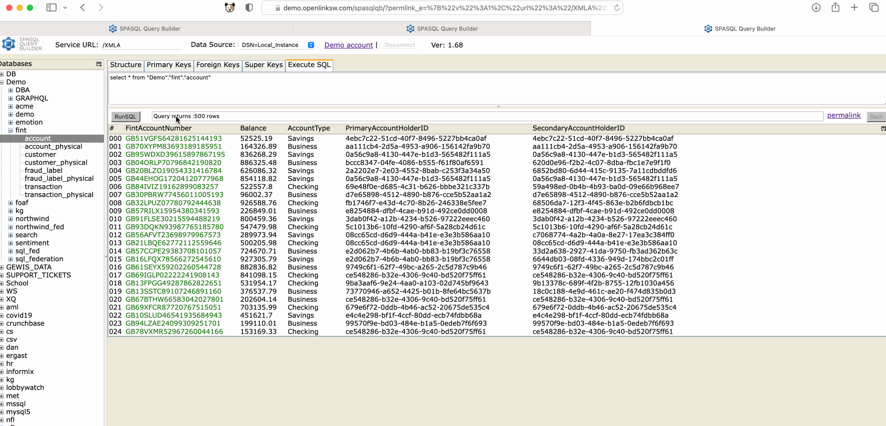Select the fraud_label table
Viewport: 886px width, 426px height.
(43, 171)
